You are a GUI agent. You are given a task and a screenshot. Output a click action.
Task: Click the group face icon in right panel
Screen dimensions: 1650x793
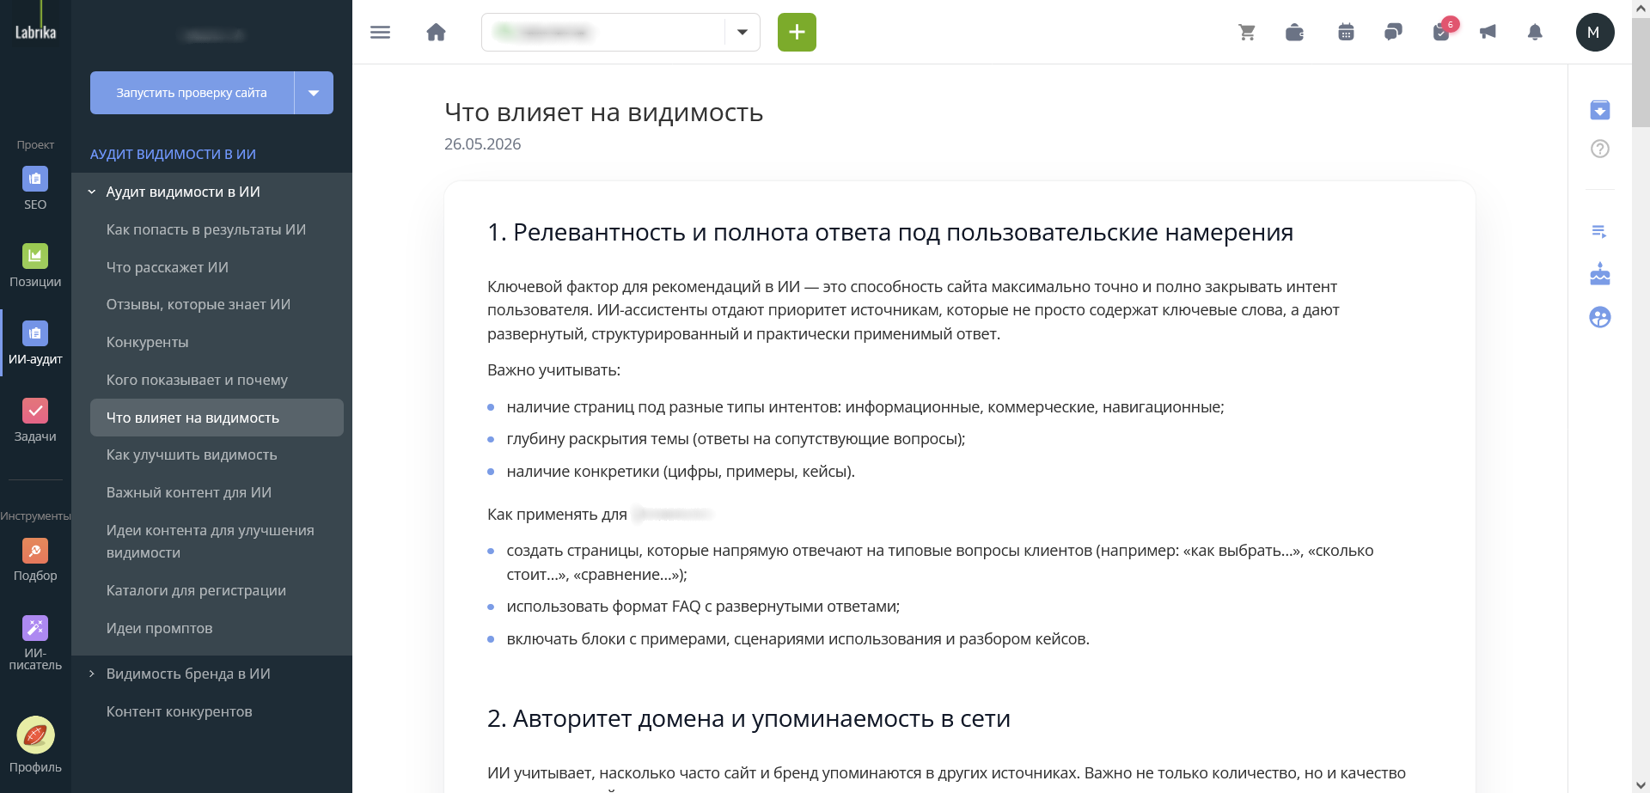pos(1599,317)
